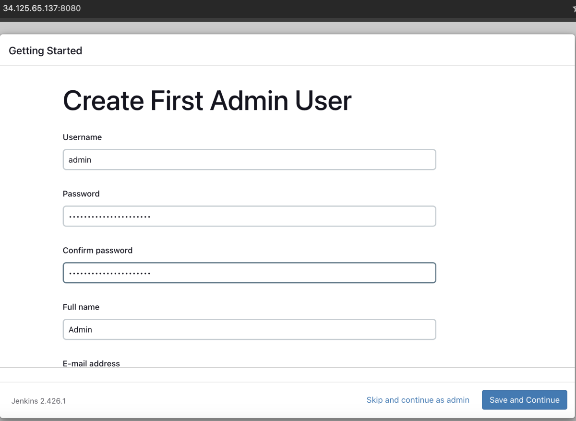This screenshot has width=576, height=421.
Task: Click the 8080 port number in the URL
Action: [x=71, y=9]
